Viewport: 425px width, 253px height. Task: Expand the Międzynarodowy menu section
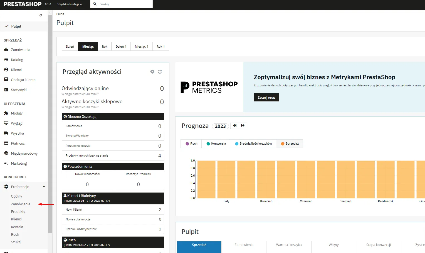pos(24,154)
